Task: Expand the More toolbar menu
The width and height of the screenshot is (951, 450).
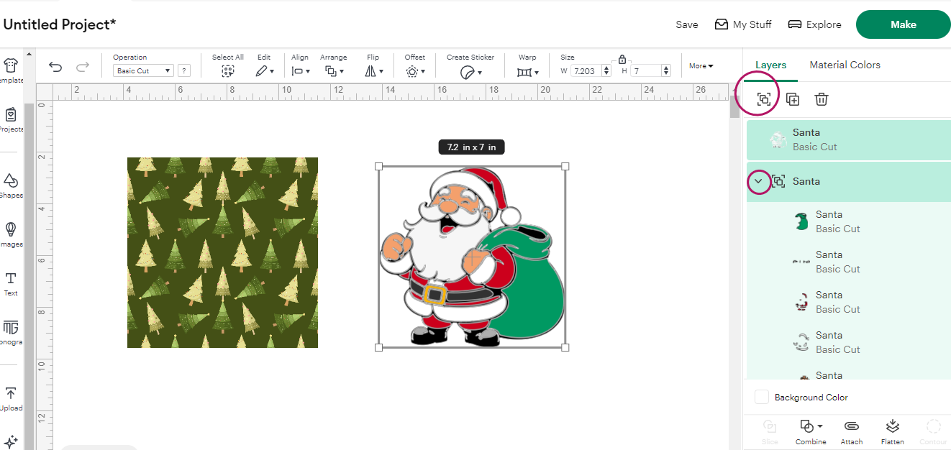Action: click(x=701, y=65)
